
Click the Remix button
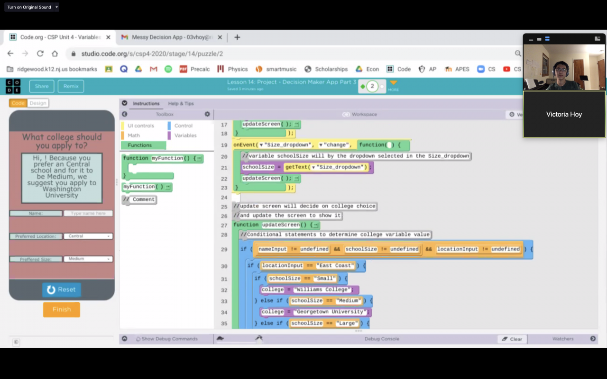coord(71,86)
